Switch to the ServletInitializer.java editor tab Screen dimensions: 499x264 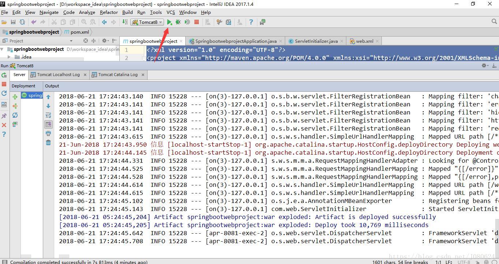pyautogui.click(x=316, y=41)
